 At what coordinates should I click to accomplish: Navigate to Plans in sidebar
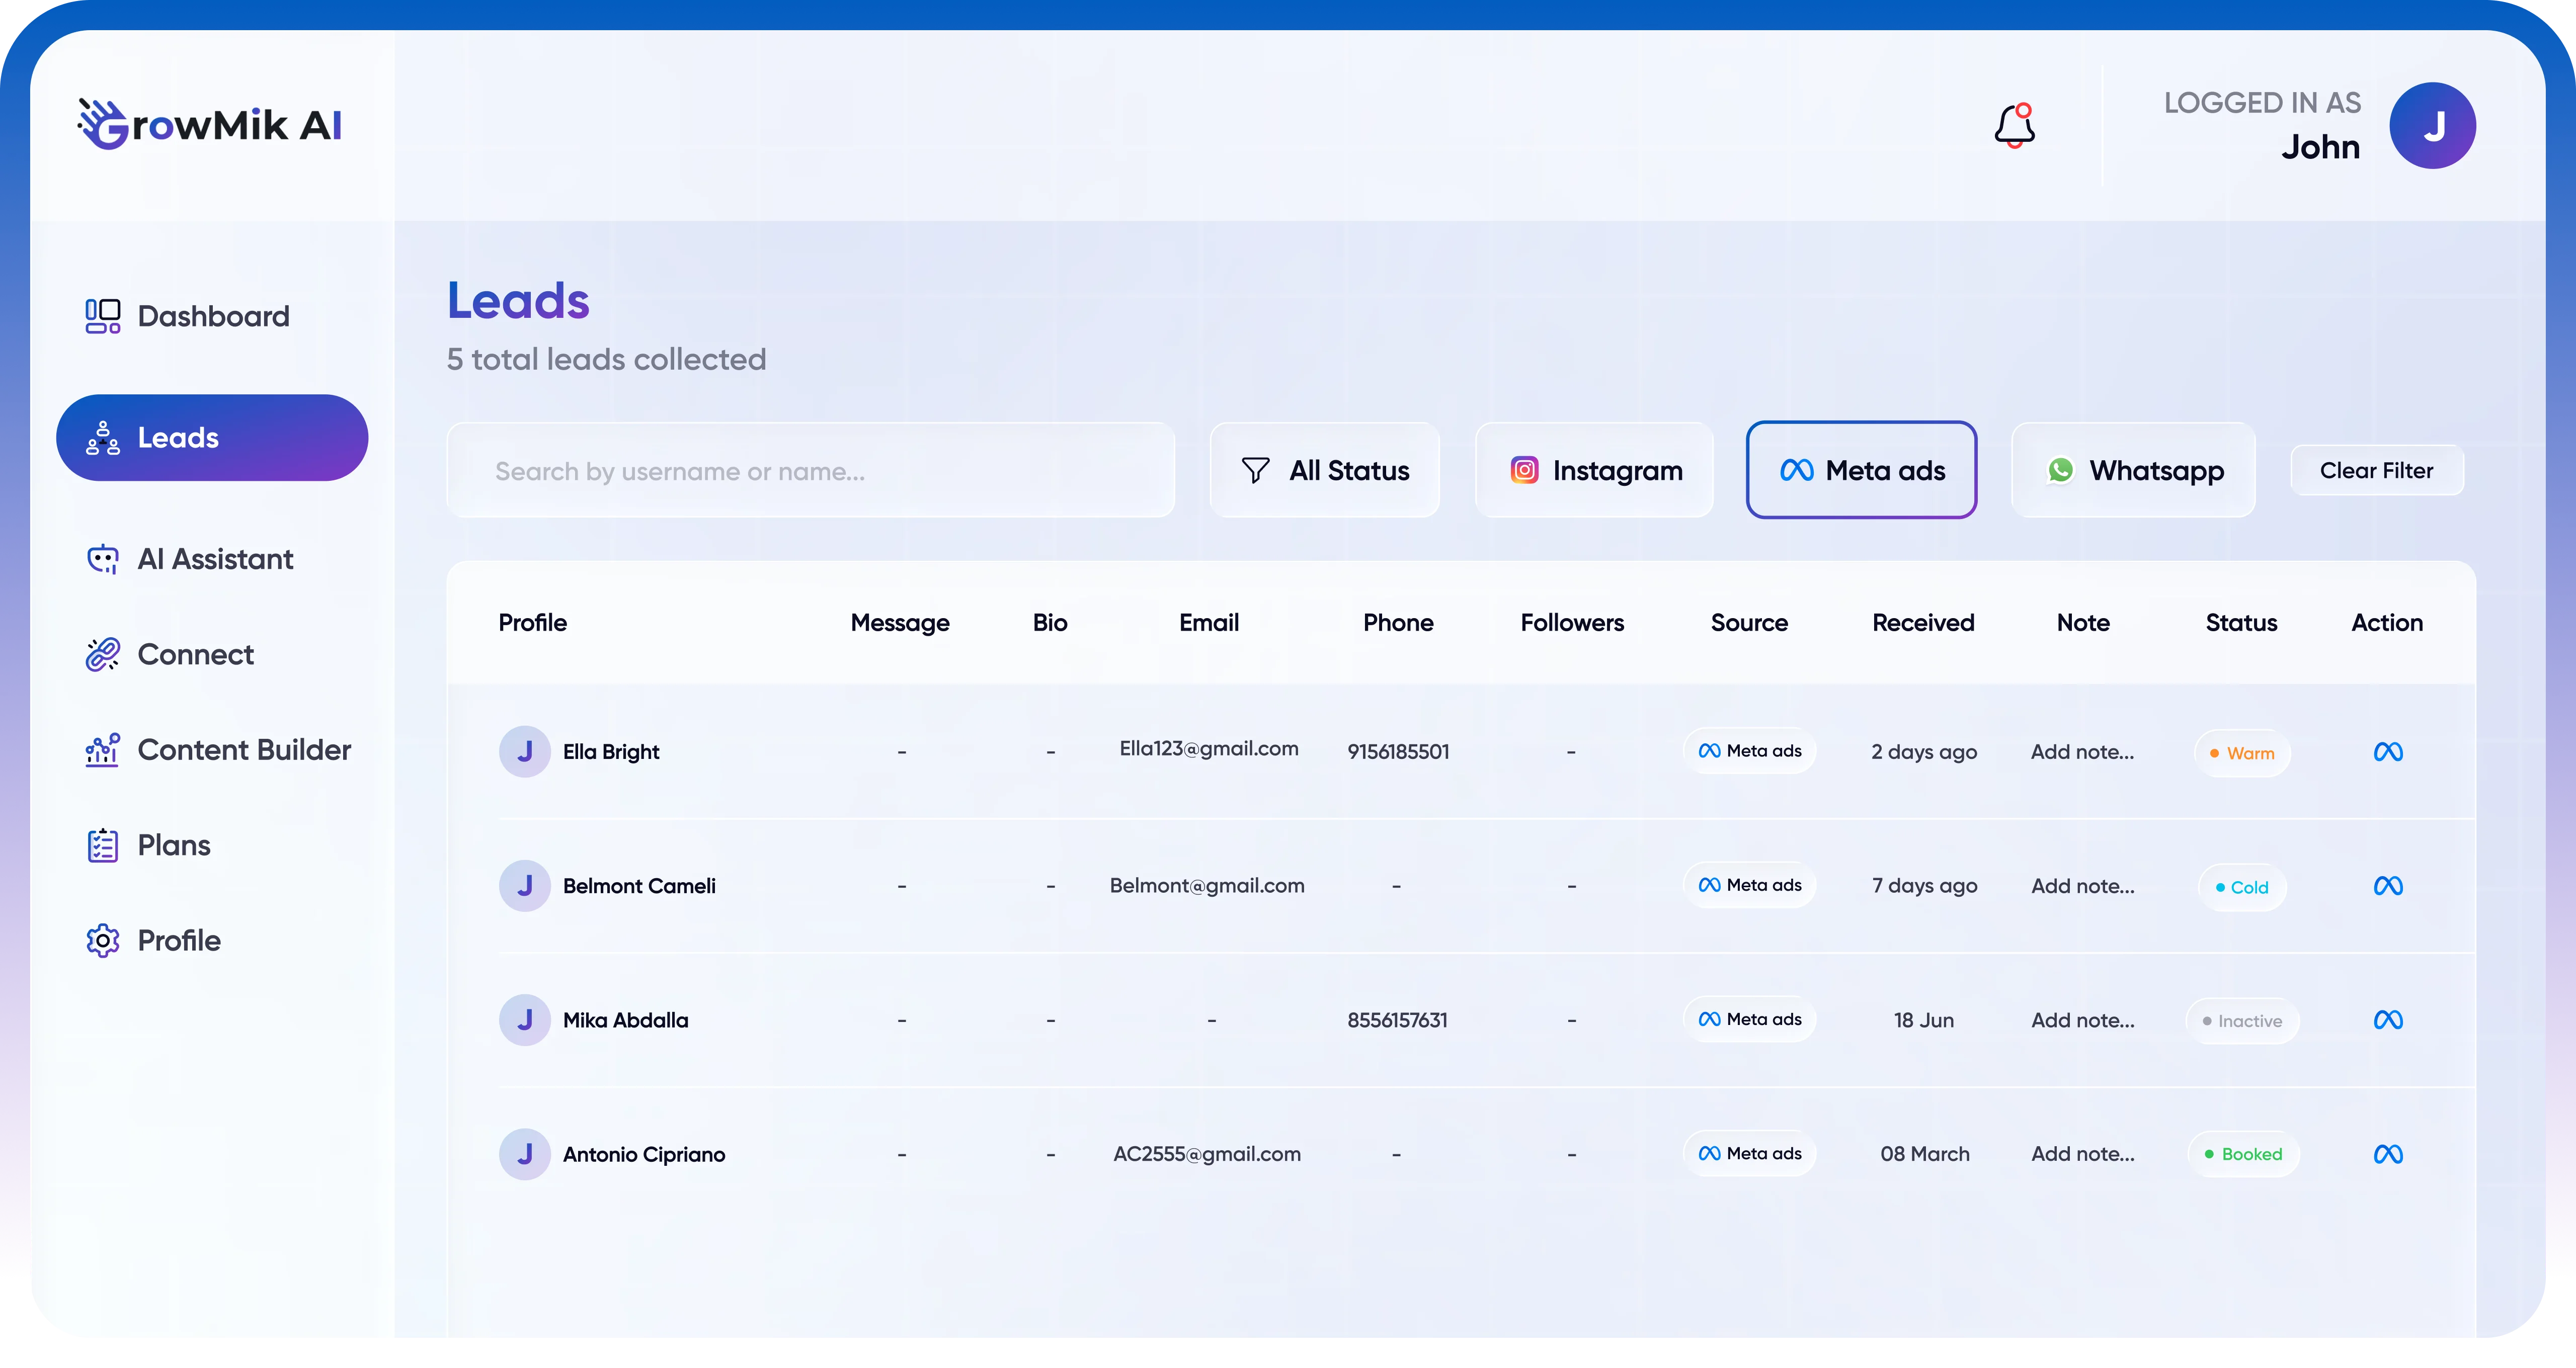[x=148, y=845]
